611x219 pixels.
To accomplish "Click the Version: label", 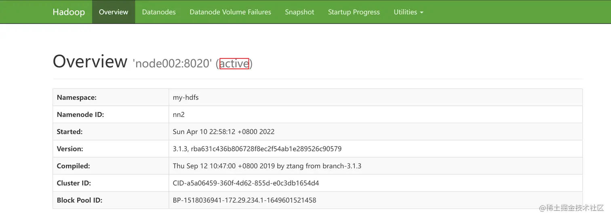I will [x=70, y=149].
